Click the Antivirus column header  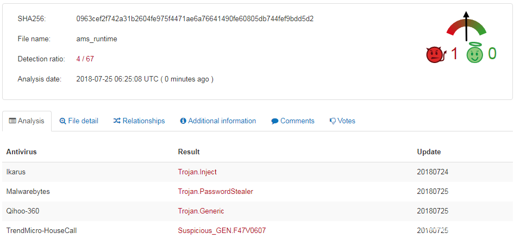coord(21,152)
